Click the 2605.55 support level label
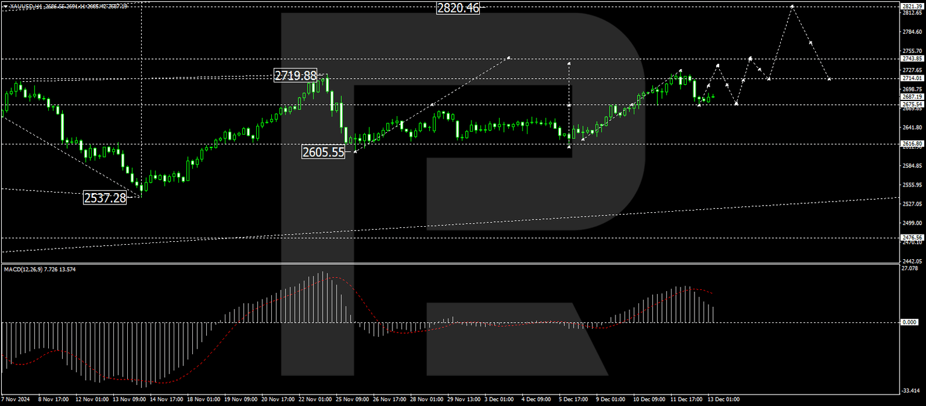Viewport: 926px width, 406px height. [323, 152]
